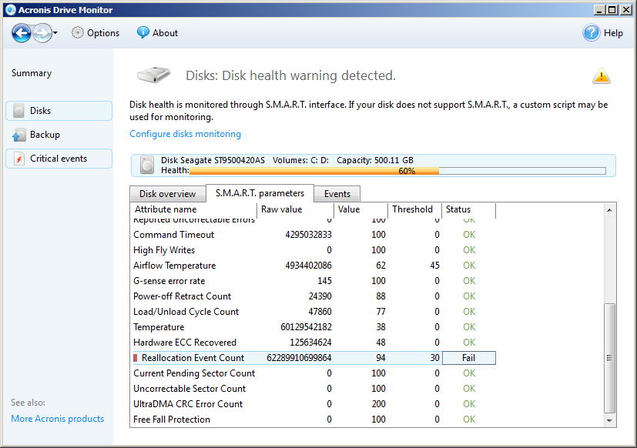Close the Acronis Drive Monitor window
This screenshot has height=448, width=637.
pyautogui.click(x=625, y=10)
